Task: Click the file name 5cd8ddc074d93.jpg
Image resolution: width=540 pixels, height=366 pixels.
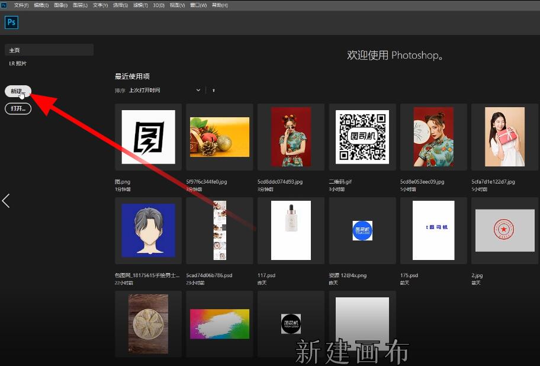Action: tap(280, 182)
